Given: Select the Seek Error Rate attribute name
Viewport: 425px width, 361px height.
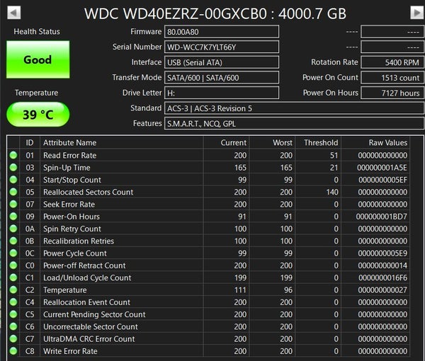Looking at the screenshot, I should pyautogui.click(x=69, y=204).
